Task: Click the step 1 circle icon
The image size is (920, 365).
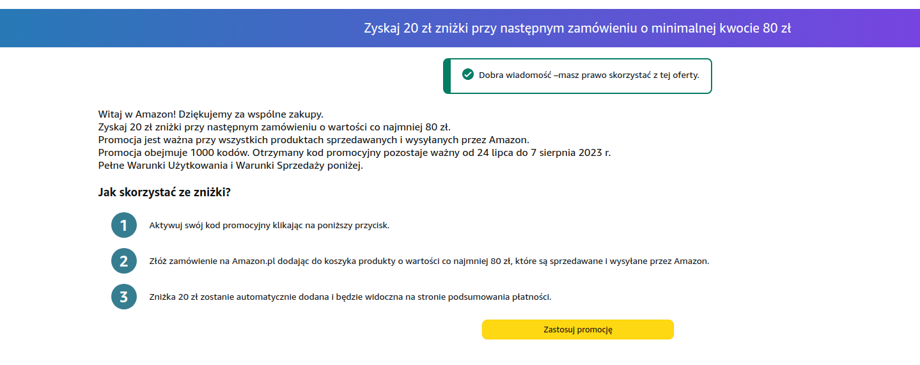Action: 124,225
